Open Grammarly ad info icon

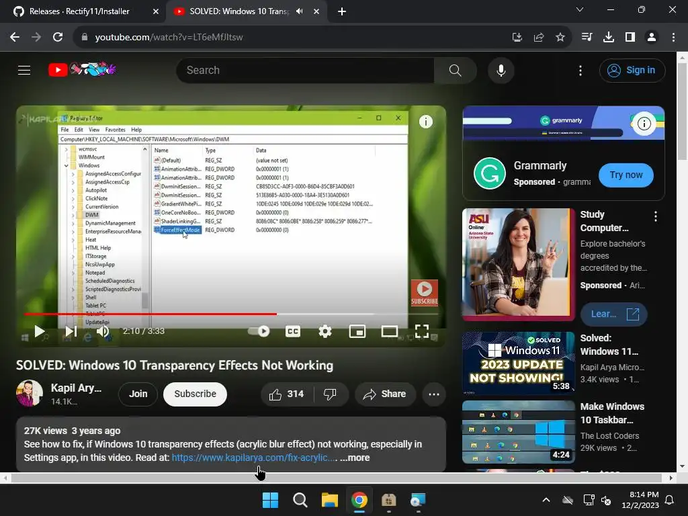[644, 124]
